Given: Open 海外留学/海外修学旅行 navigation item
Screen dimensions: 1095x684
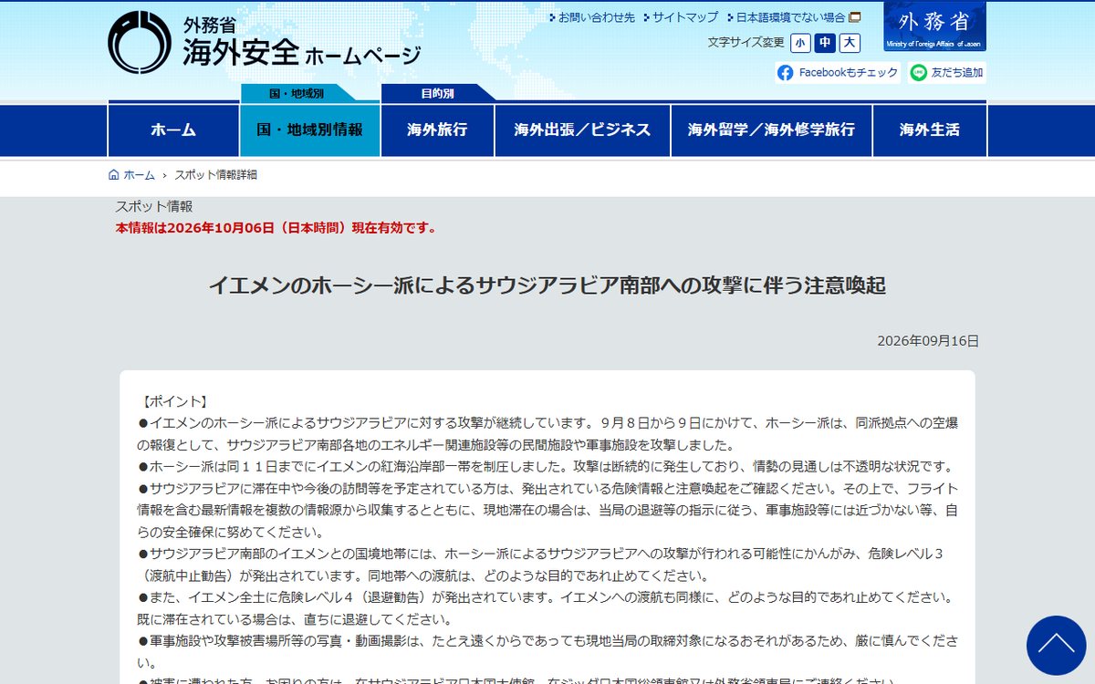Looking at the screenshot, I should click(x=771, y=130).
